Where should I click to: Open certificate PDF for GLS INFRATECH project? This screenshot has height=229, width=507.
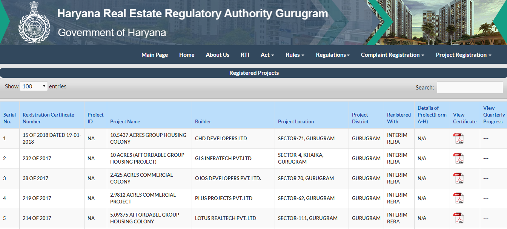coord(459,158)
